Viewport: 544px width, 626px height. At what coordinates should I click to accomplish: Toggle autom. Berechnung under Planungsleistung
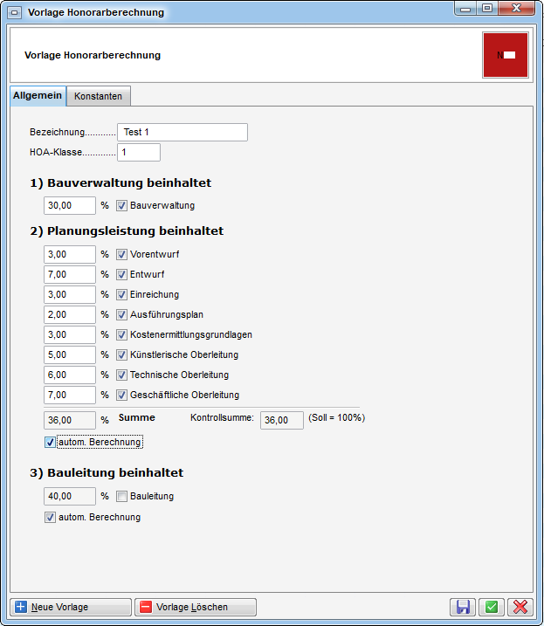tap(50, 443)
